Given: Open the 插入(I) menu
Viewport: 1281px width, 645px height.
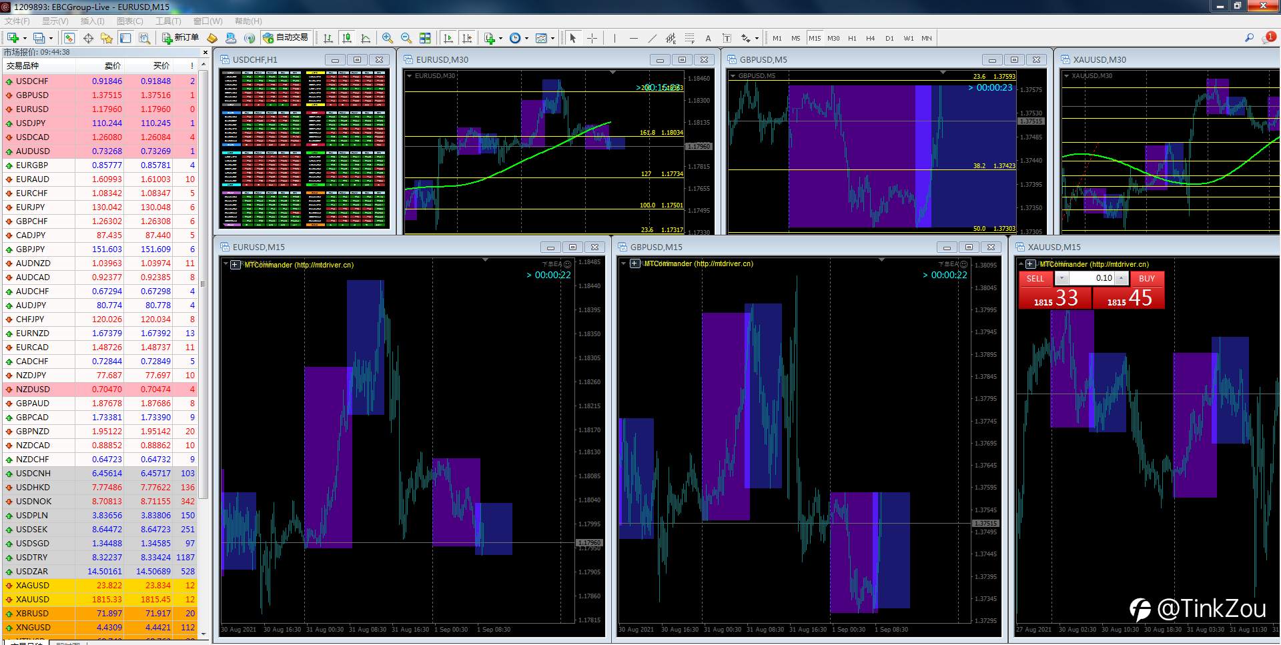Looking at the screenshot, I should tap(93, 21).
